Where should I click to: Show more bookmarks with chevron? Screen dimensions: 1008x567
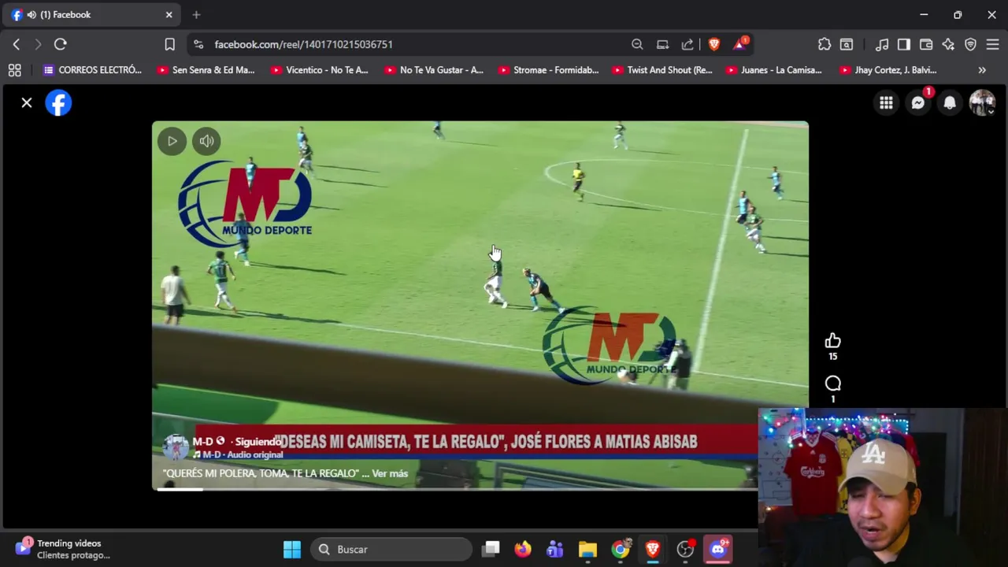(982, 70)
